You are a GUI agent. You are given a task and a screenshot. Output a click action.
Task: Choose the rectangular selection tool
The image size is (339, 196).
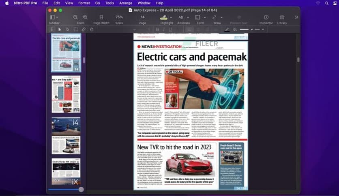click(75, 30)
